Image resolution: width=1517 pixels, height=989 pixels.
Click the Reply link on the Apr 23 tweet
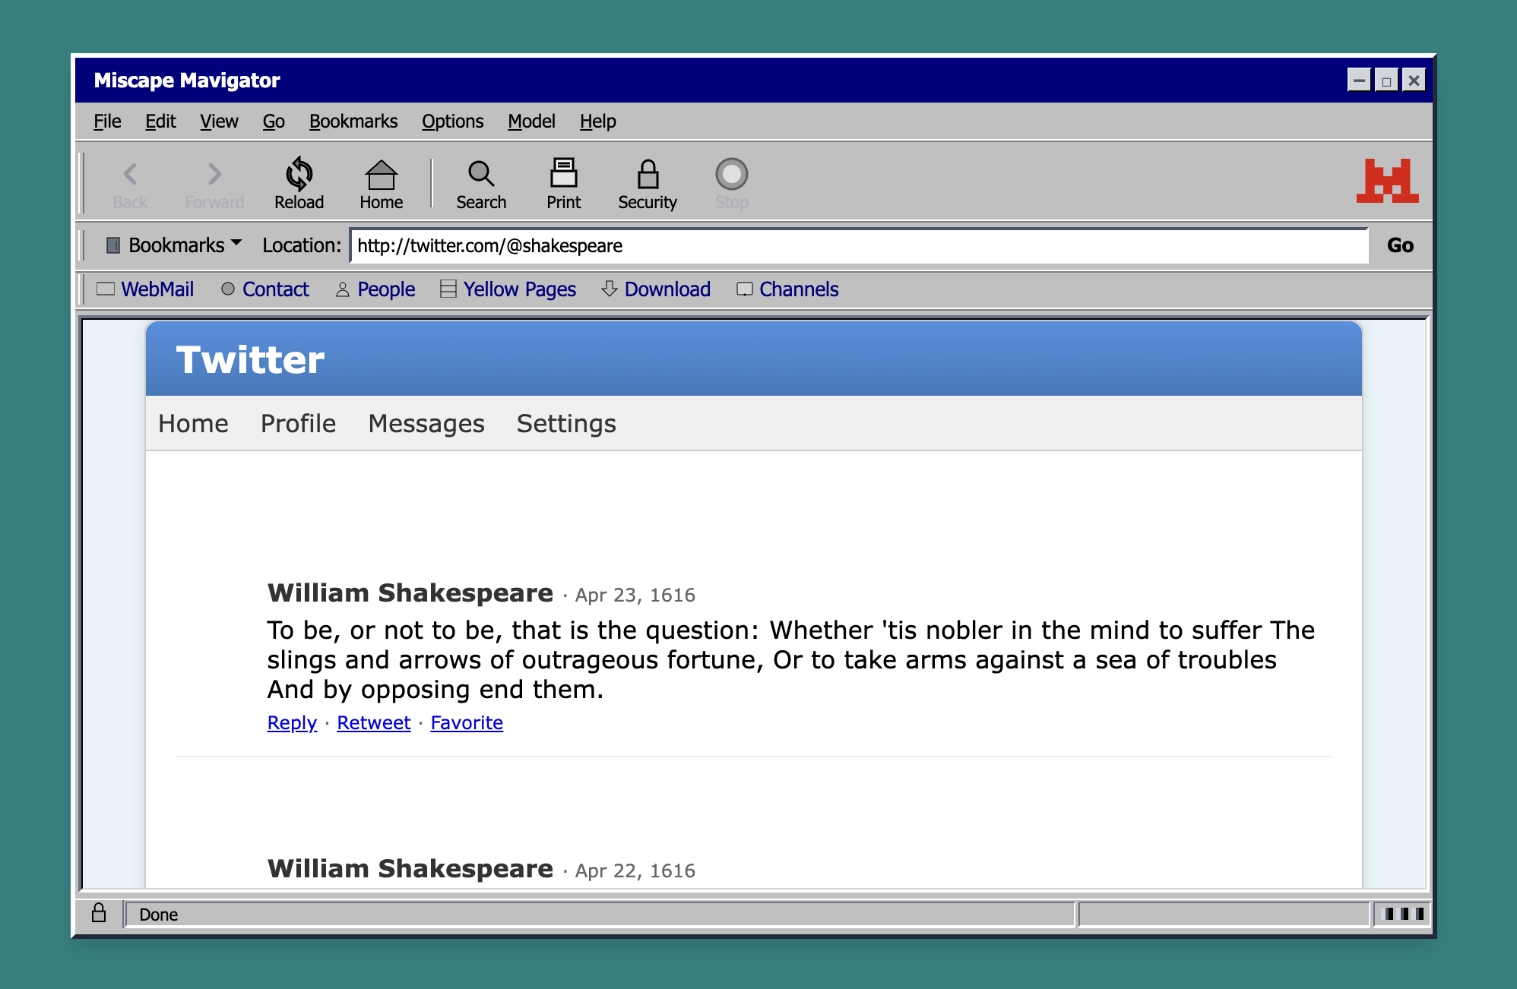click(x=292, y=722)
